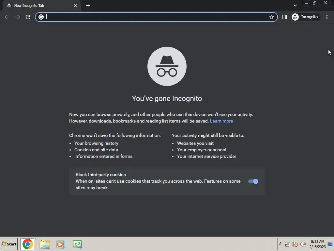Click the back navigation arrow
The image size is (334, 251).
(7, 17)
